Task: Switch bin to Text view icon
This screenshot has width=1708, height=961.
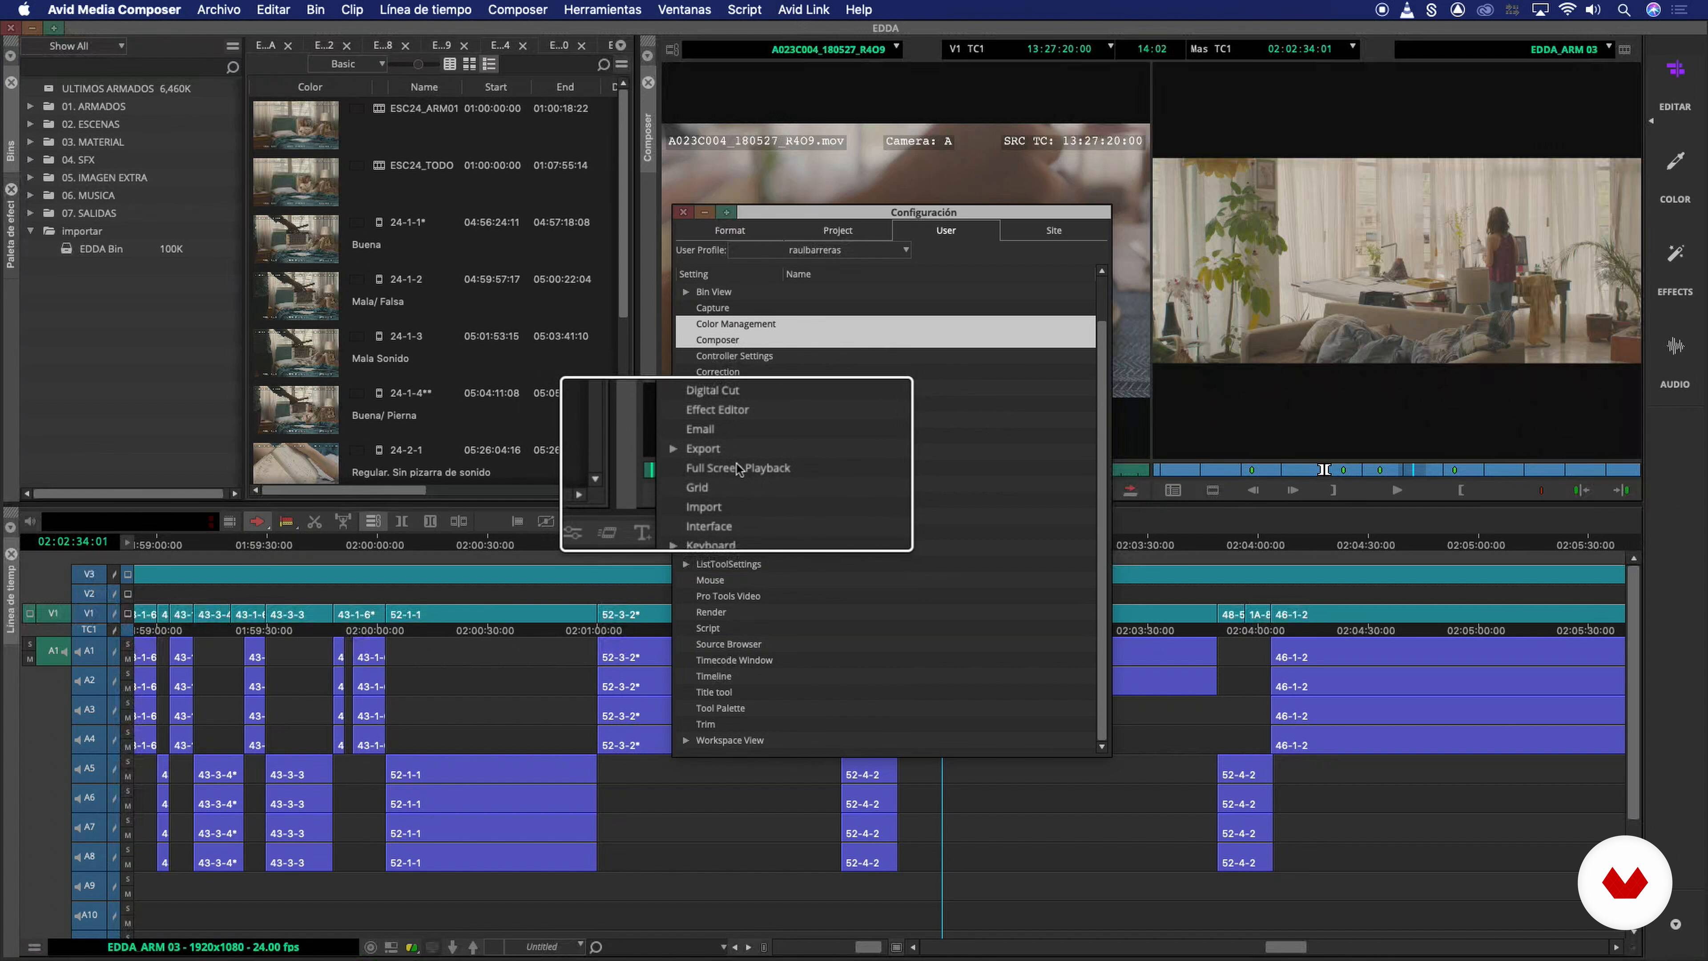Action: click(x=450, y=65)
